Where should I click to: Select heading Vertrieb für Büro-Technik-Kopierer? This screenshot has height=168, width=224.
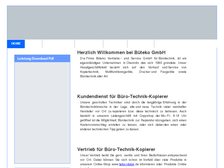click(116, 150)
